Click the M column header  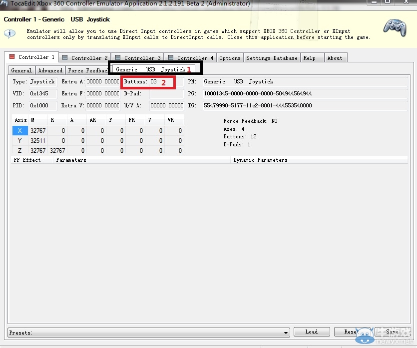(38, 120)
